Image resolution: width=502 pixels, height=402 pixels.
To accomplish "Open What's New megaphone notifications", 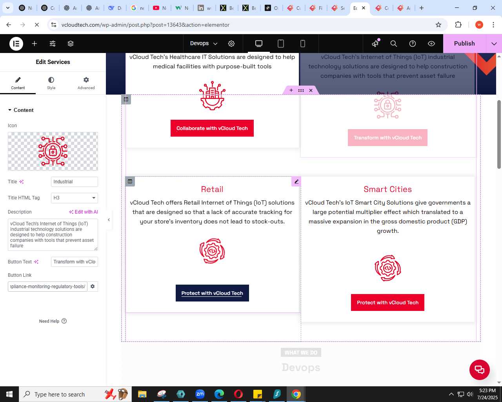I will 375,44.
